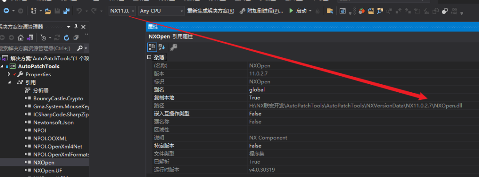Open the New Project dropdown arrow
Image resolution: width=479 pixels, height=177 pixels.
41,11
